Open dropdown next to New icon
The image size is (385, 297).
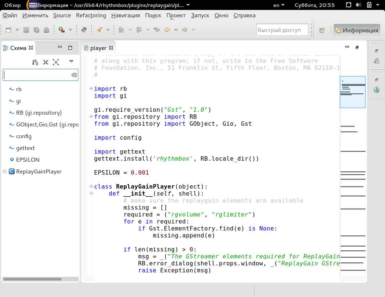coord(17,30)
